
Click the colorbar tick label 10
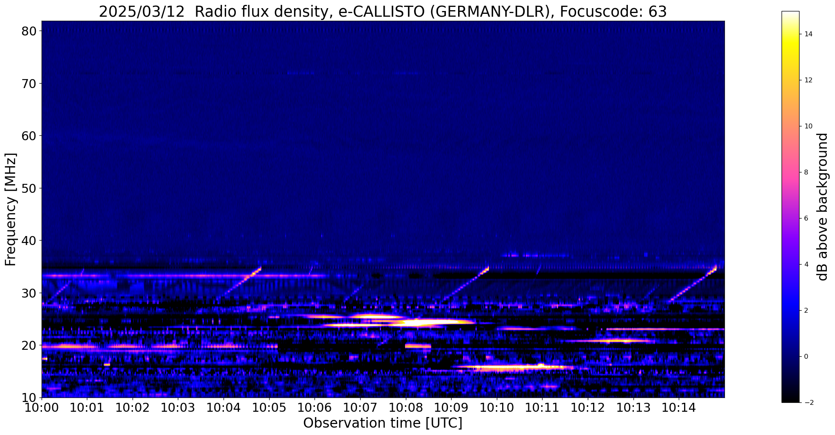coord(808,126)
